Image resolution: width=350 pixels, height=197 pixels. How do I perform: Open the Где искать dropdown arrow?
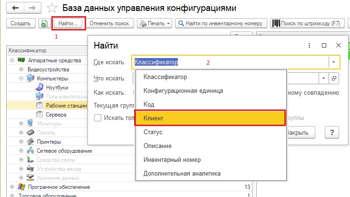[333, 62]
